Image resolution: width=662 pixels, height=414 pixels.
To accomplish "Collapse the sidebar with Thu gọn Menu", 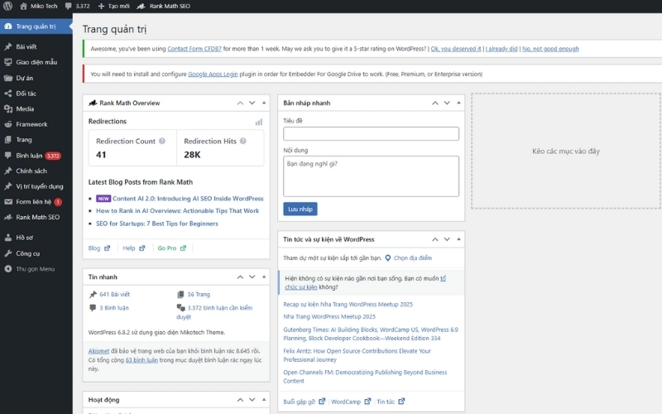I will click(30, 268).
